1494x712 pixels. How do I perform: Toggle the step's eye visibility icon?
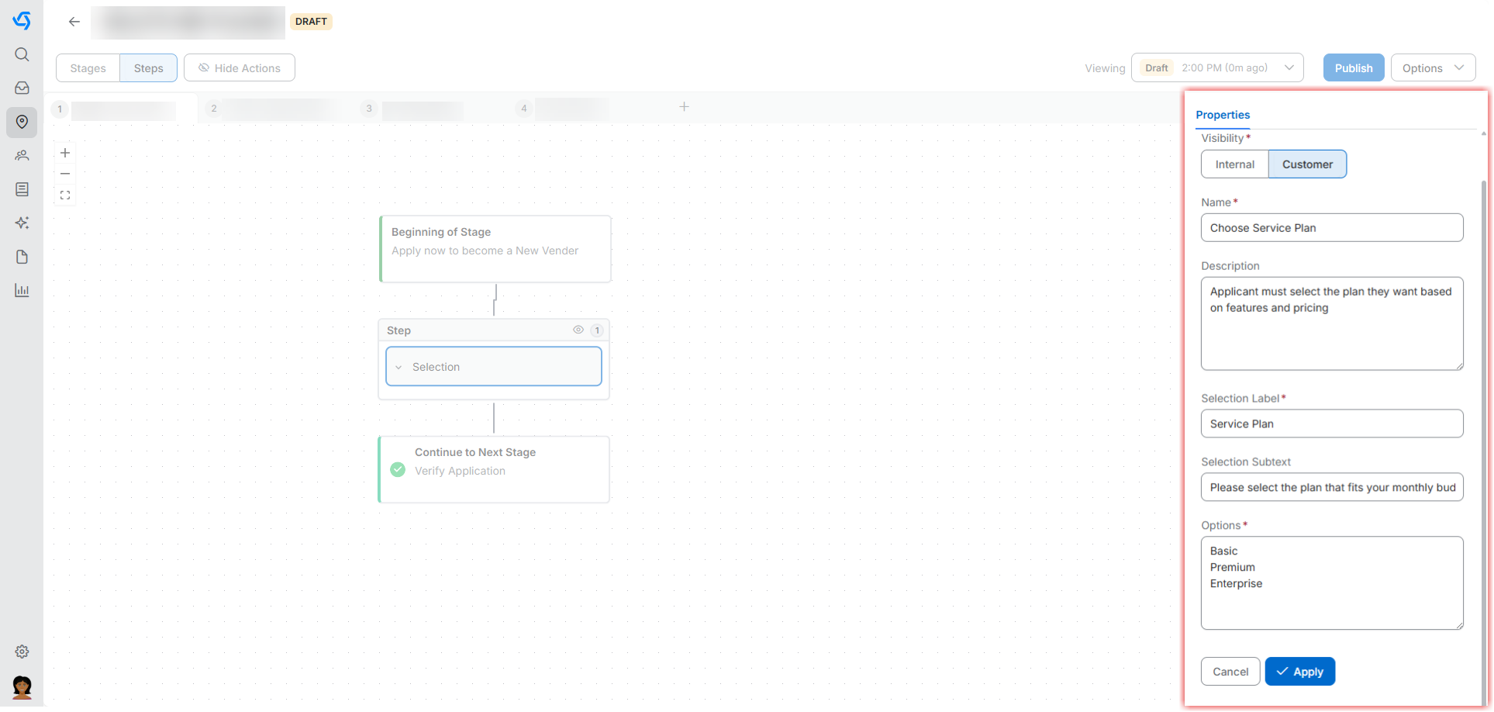tap(578, 330)
